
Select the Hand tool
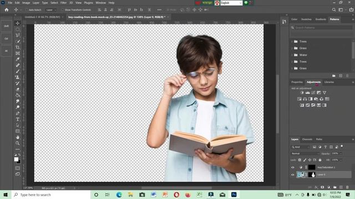click(17, 137)
